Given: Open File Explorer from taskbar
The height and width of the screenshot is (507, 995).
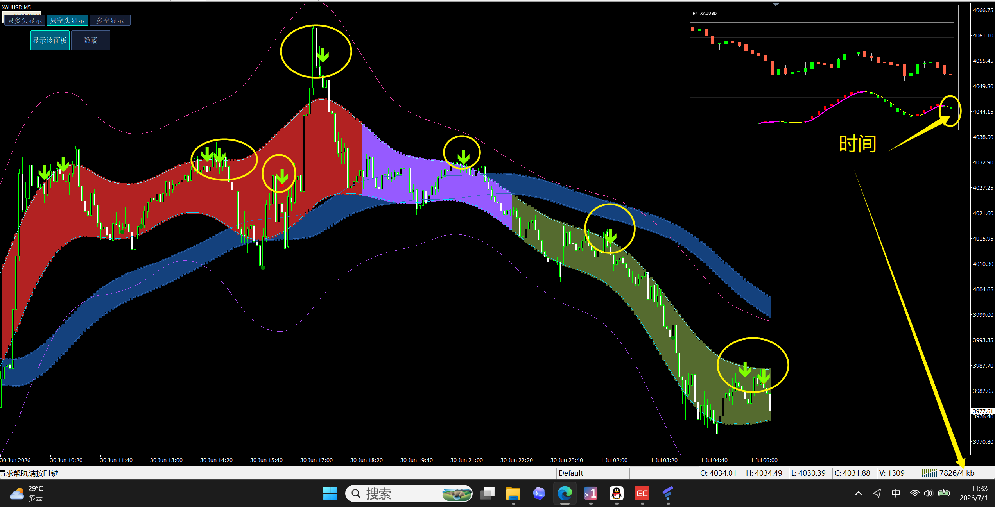Looking at the screenshot, I should (513, 494).
